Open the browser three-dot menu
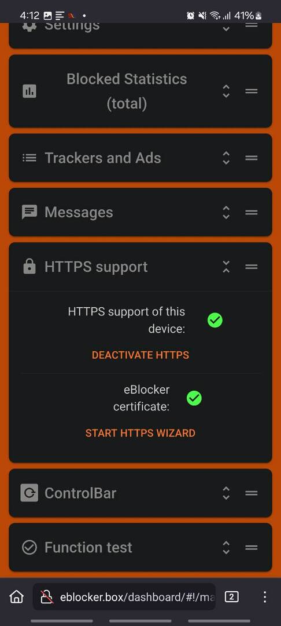The height and width of the screenshot is (626, 281). (x=265, y=597)
